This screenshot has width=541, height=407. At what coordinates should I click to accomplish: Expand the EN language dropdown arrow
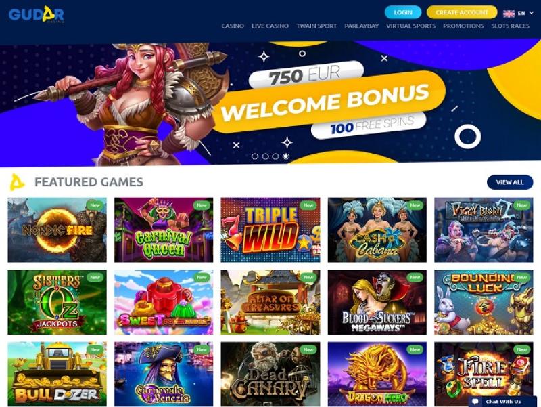tap(532, 13)
